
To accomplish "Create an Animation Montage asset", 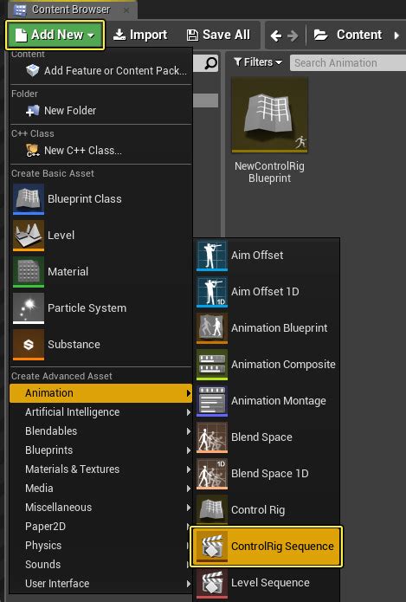I will click(x=267, y=401).
